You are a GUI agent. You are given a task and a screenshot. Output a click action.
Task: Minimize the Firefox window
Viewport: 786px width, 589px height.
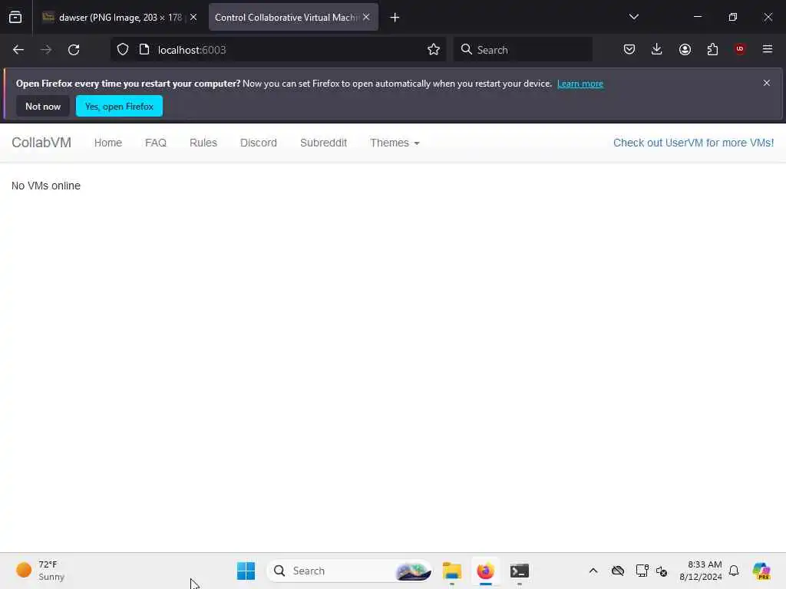click(697, 17)
